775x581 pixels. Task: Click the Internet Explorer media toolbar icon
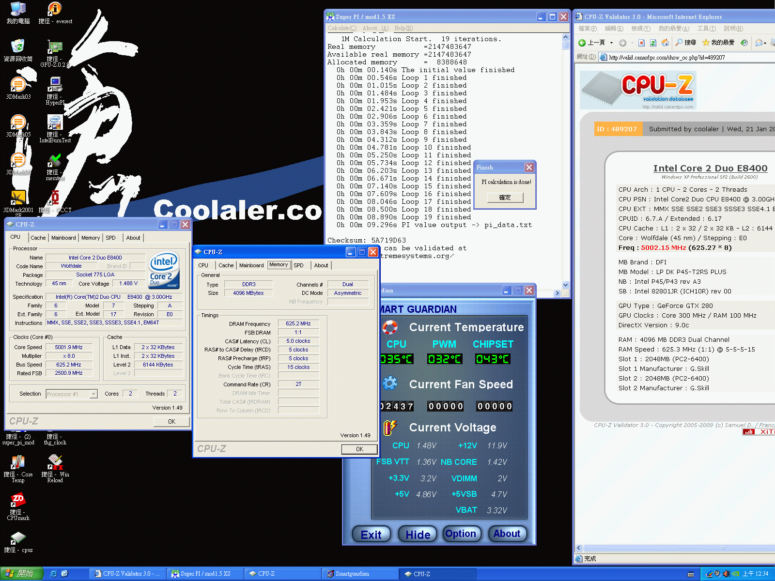coord(744,43)
